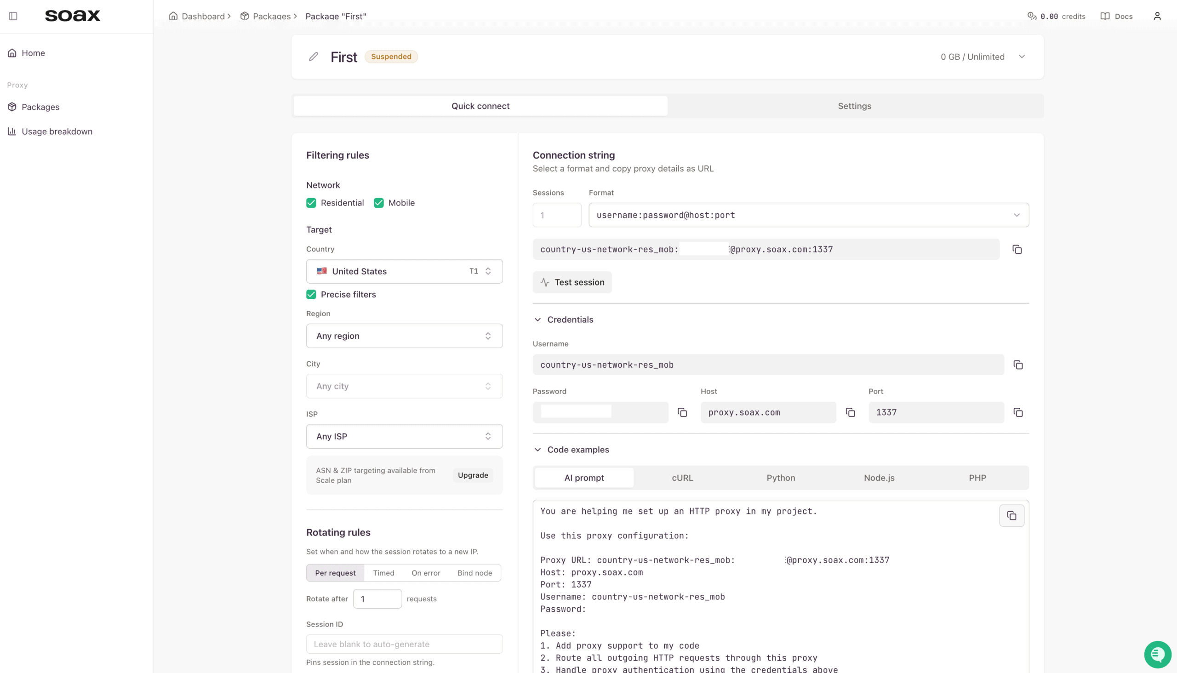Image resolution: width=1177 pixels, height=673 pixels.
Task: Open the Format dropdown
Action: coord(809,215)
